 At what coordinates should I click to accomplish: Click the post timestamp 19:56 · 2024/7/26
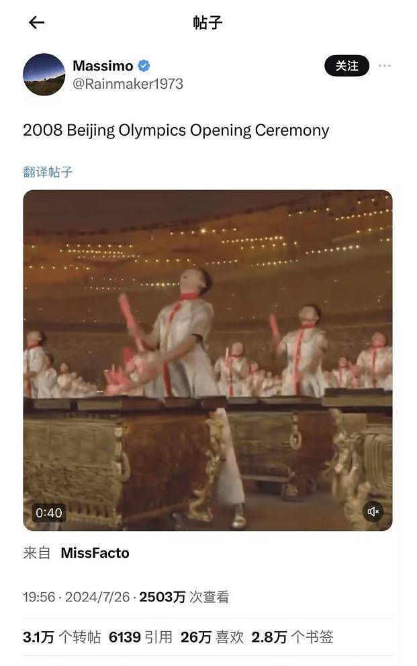(77, 597)
